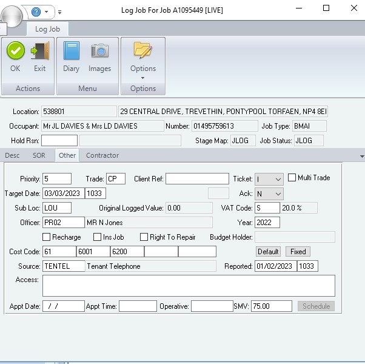
Task: Click the empty Operative field
Action: pos(212,306)
